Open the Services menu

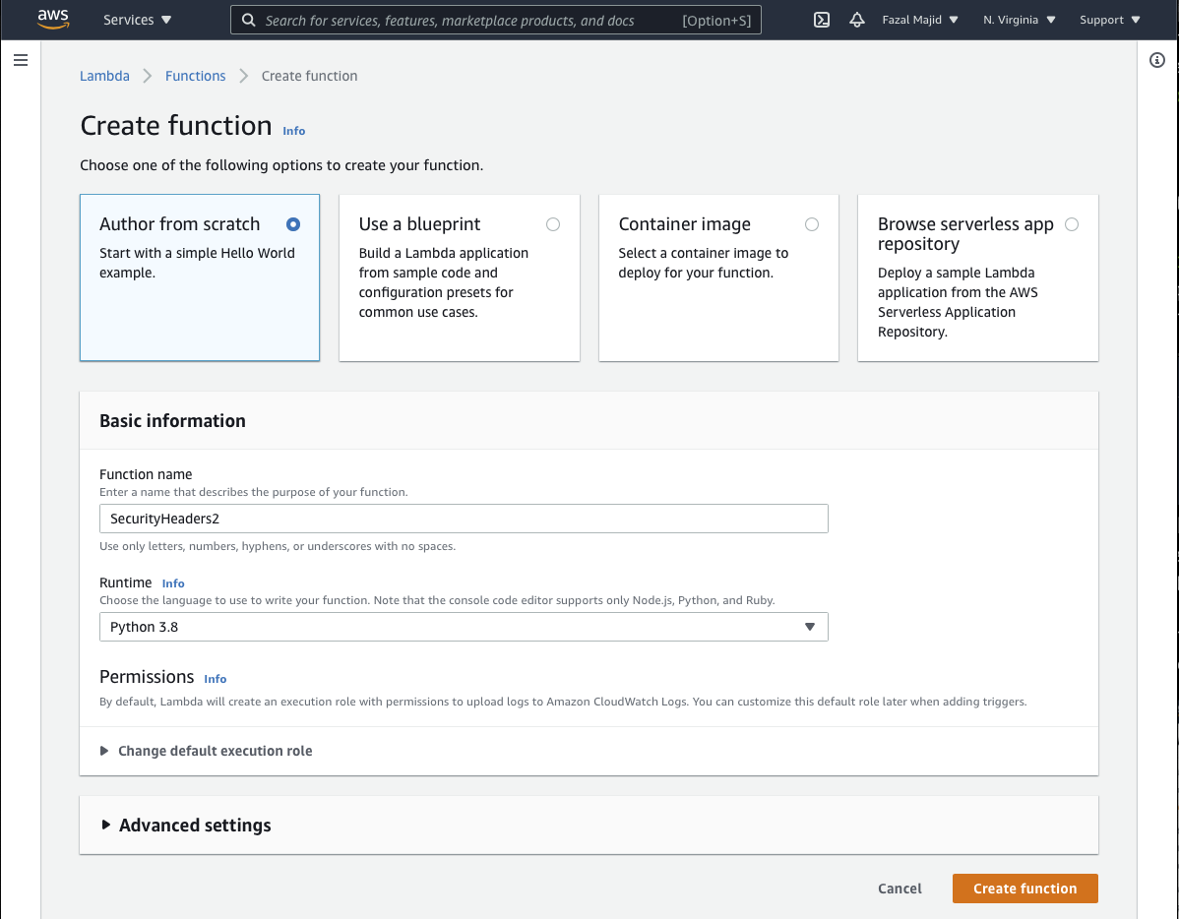(137, 20)
